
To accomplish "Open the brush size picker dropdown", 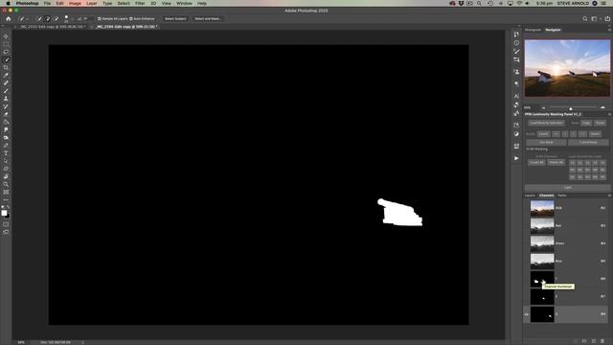I will coord(72,19).
